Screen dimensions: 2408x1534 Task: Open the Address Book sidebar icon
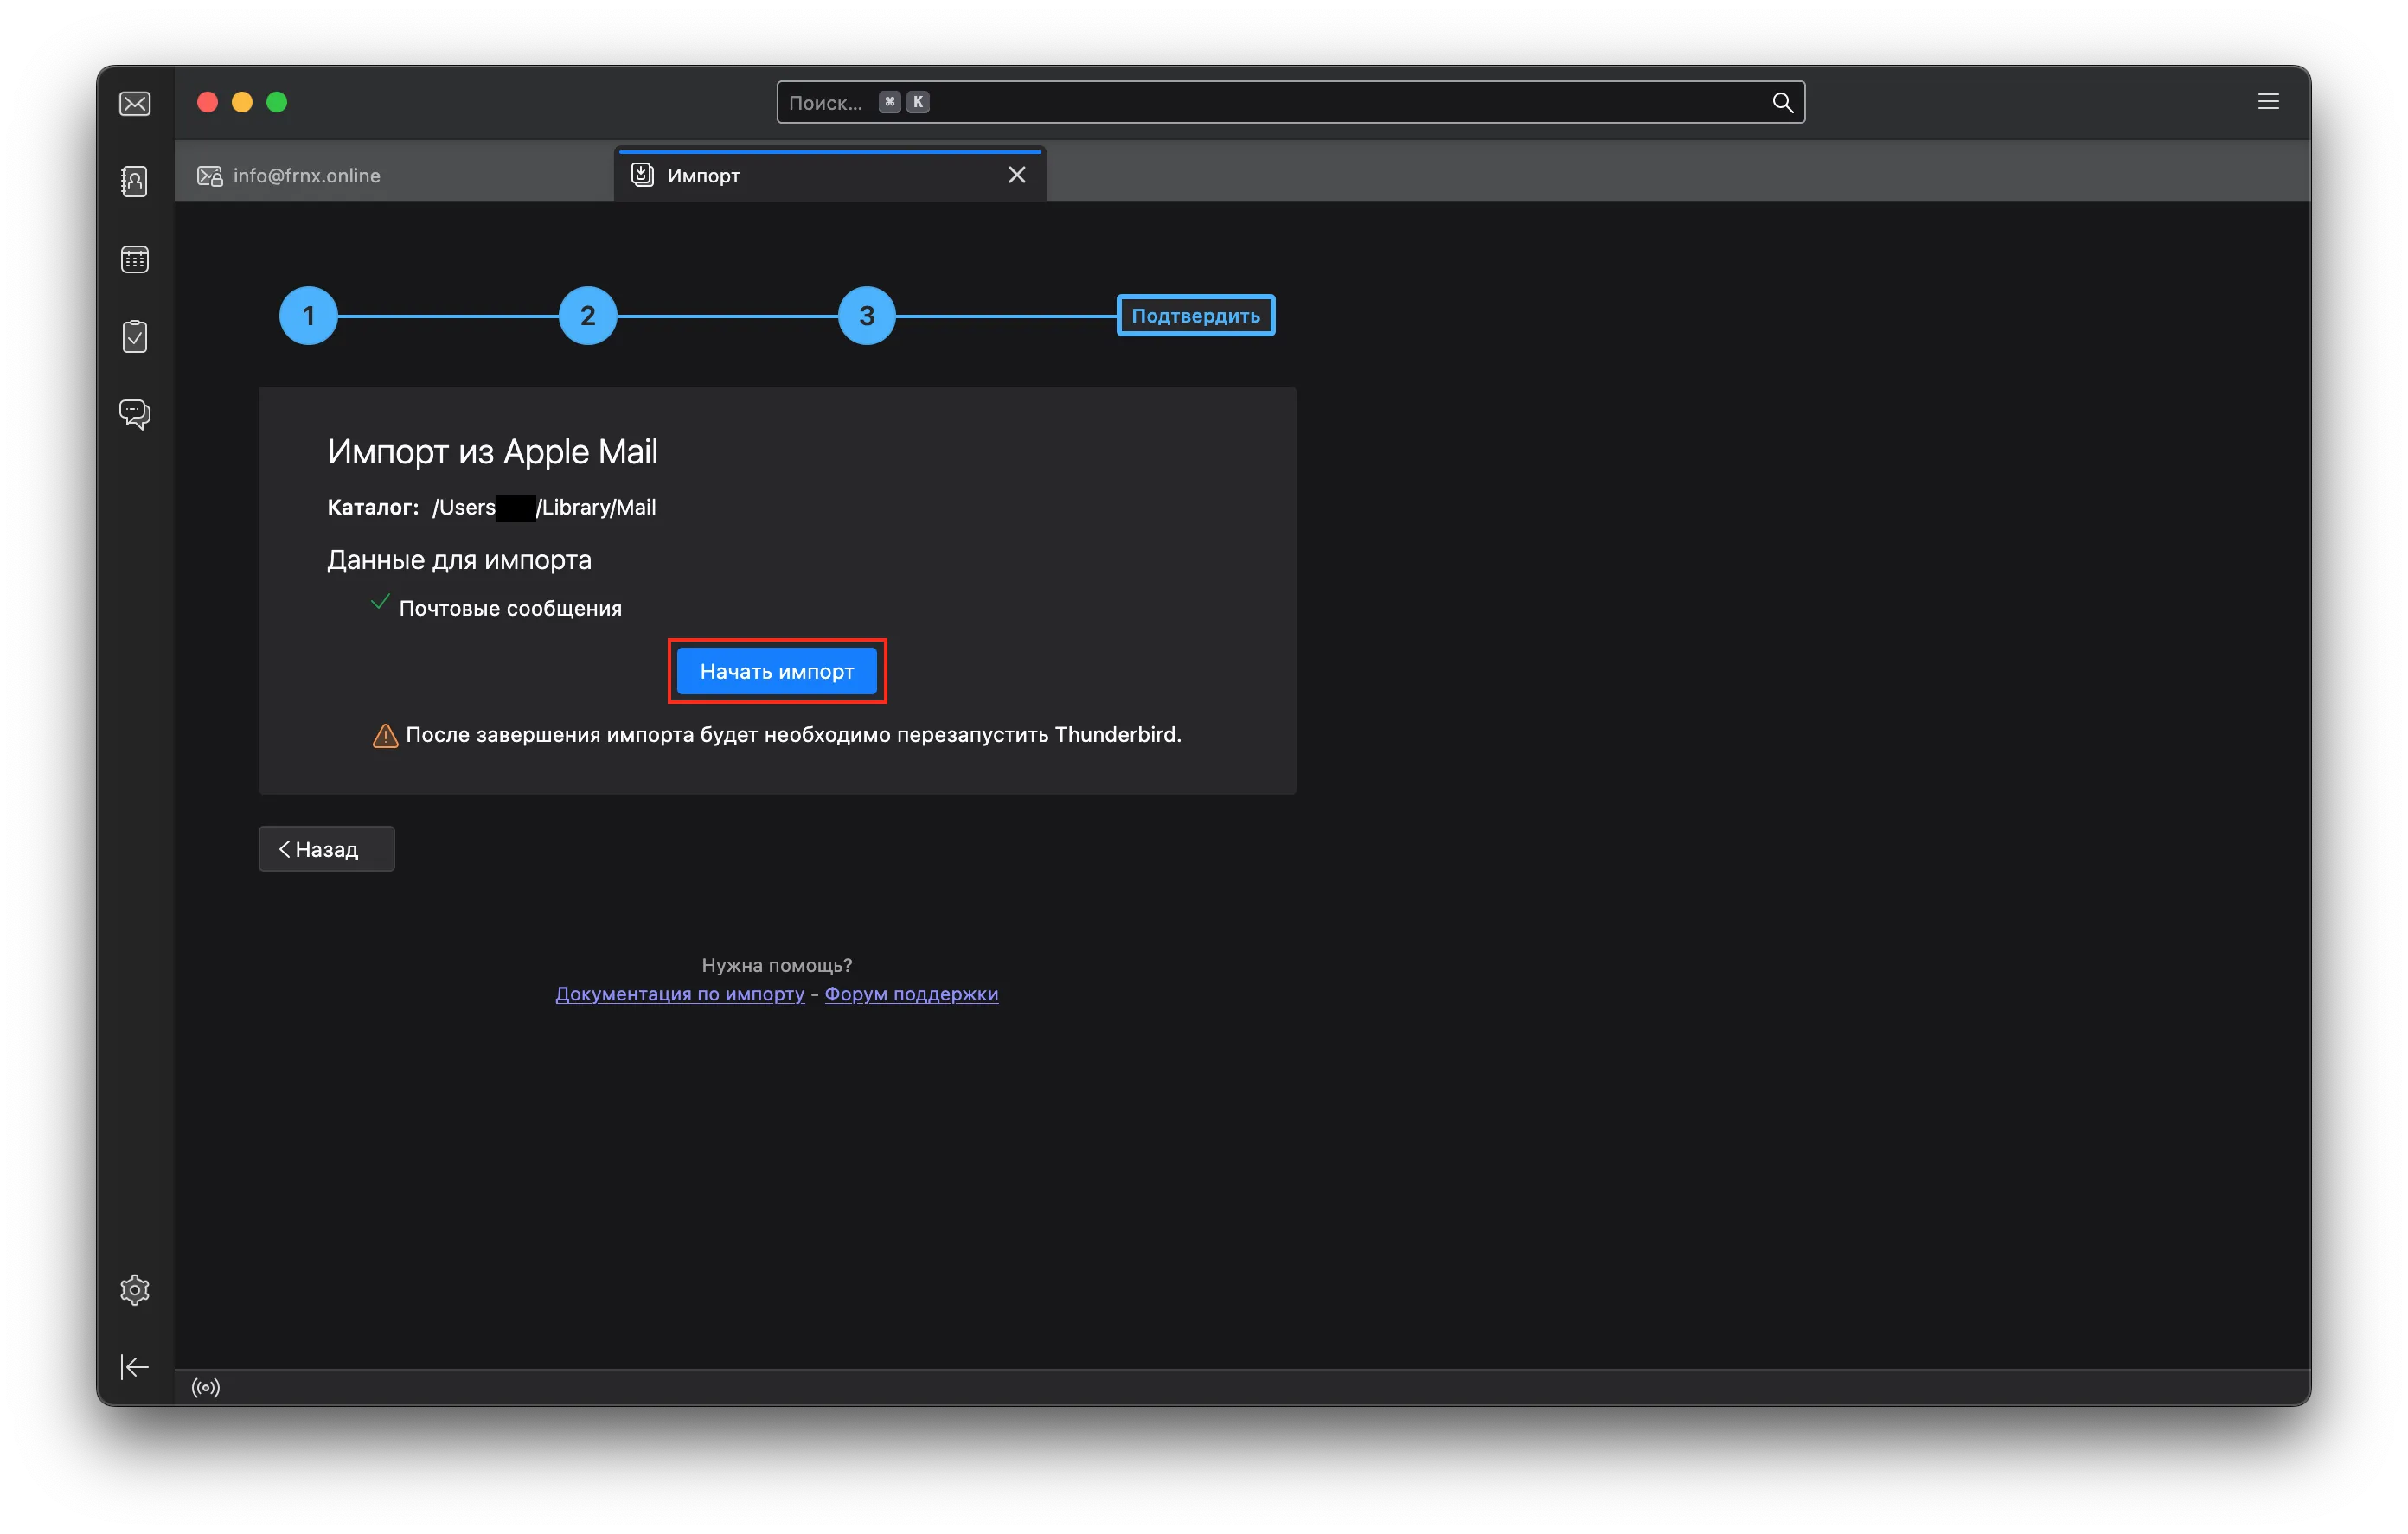click(135, 181)
